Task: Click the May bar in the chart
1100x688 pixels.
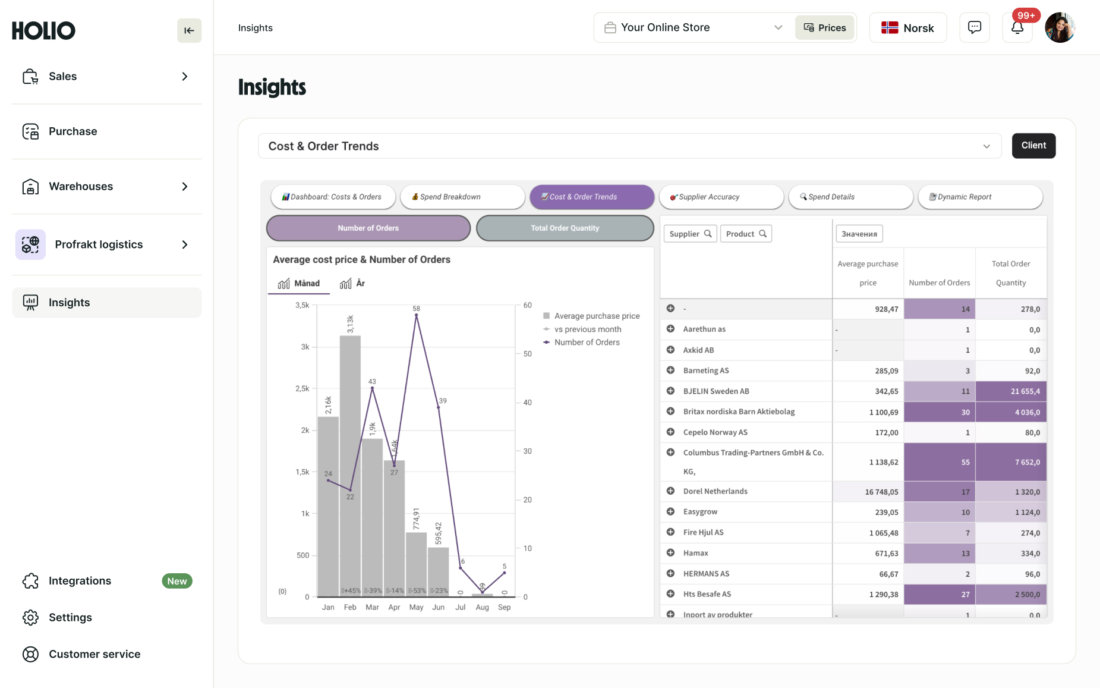Action: 416,564
